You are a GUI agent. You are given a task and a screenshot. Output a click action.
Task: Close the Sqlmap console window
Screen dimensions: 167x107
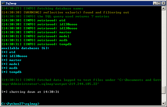[163, 3]
